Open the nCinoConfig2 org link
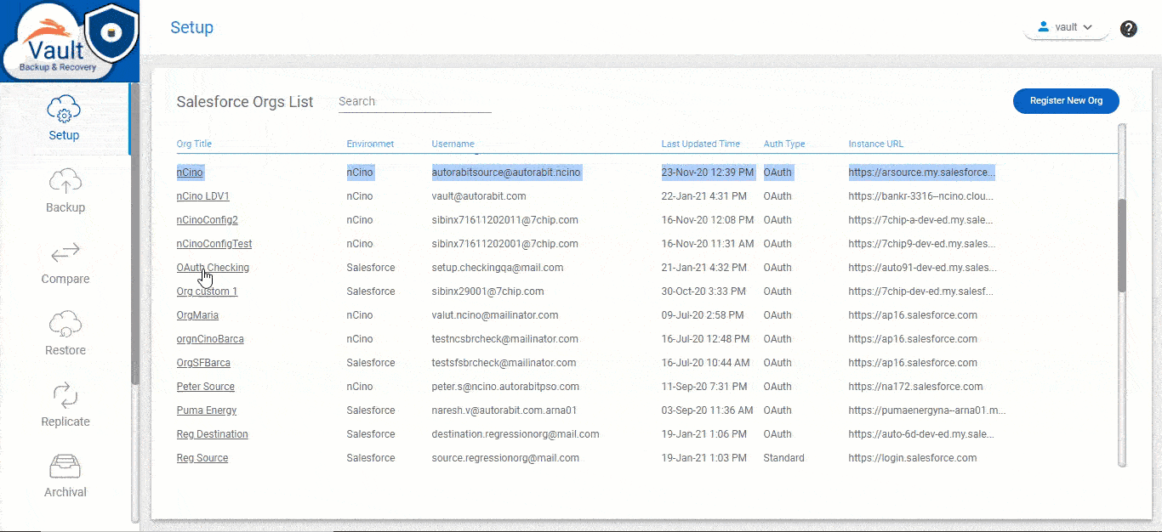Image resolution: width=1162 pixels, height=532 pixels. [208, 220]
